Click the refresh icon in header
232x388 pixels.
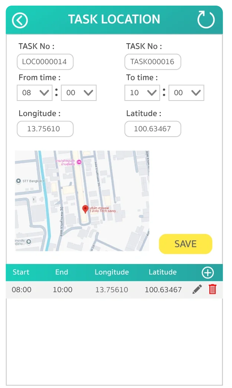[x=206, y=20]
